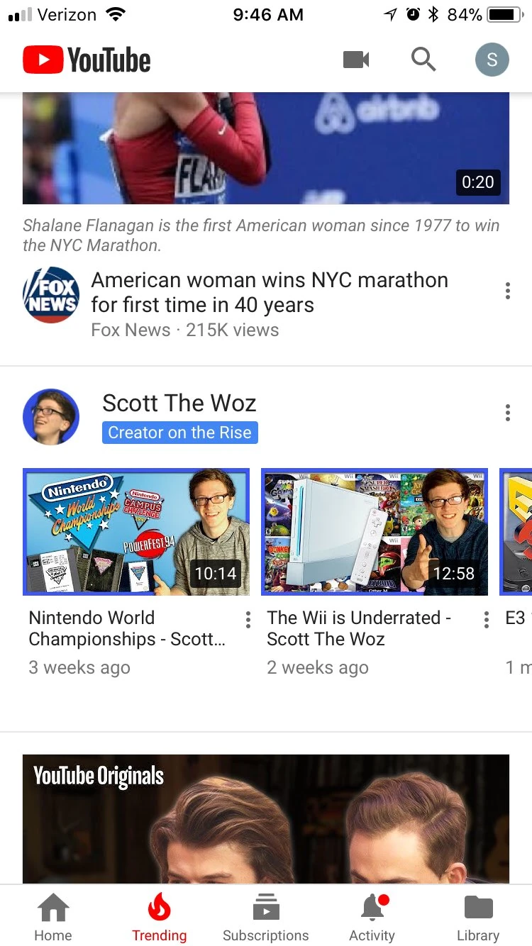
Task: Open options for Nintendo World Championships video
Action: (x=248, y=621)
